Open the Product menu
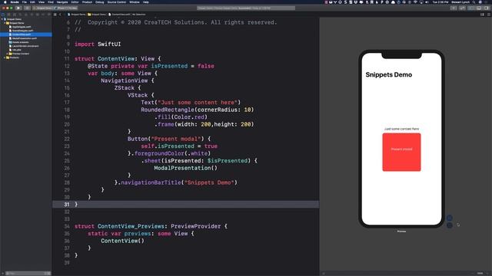Screen dimensions: 492x276 [87, 2]
